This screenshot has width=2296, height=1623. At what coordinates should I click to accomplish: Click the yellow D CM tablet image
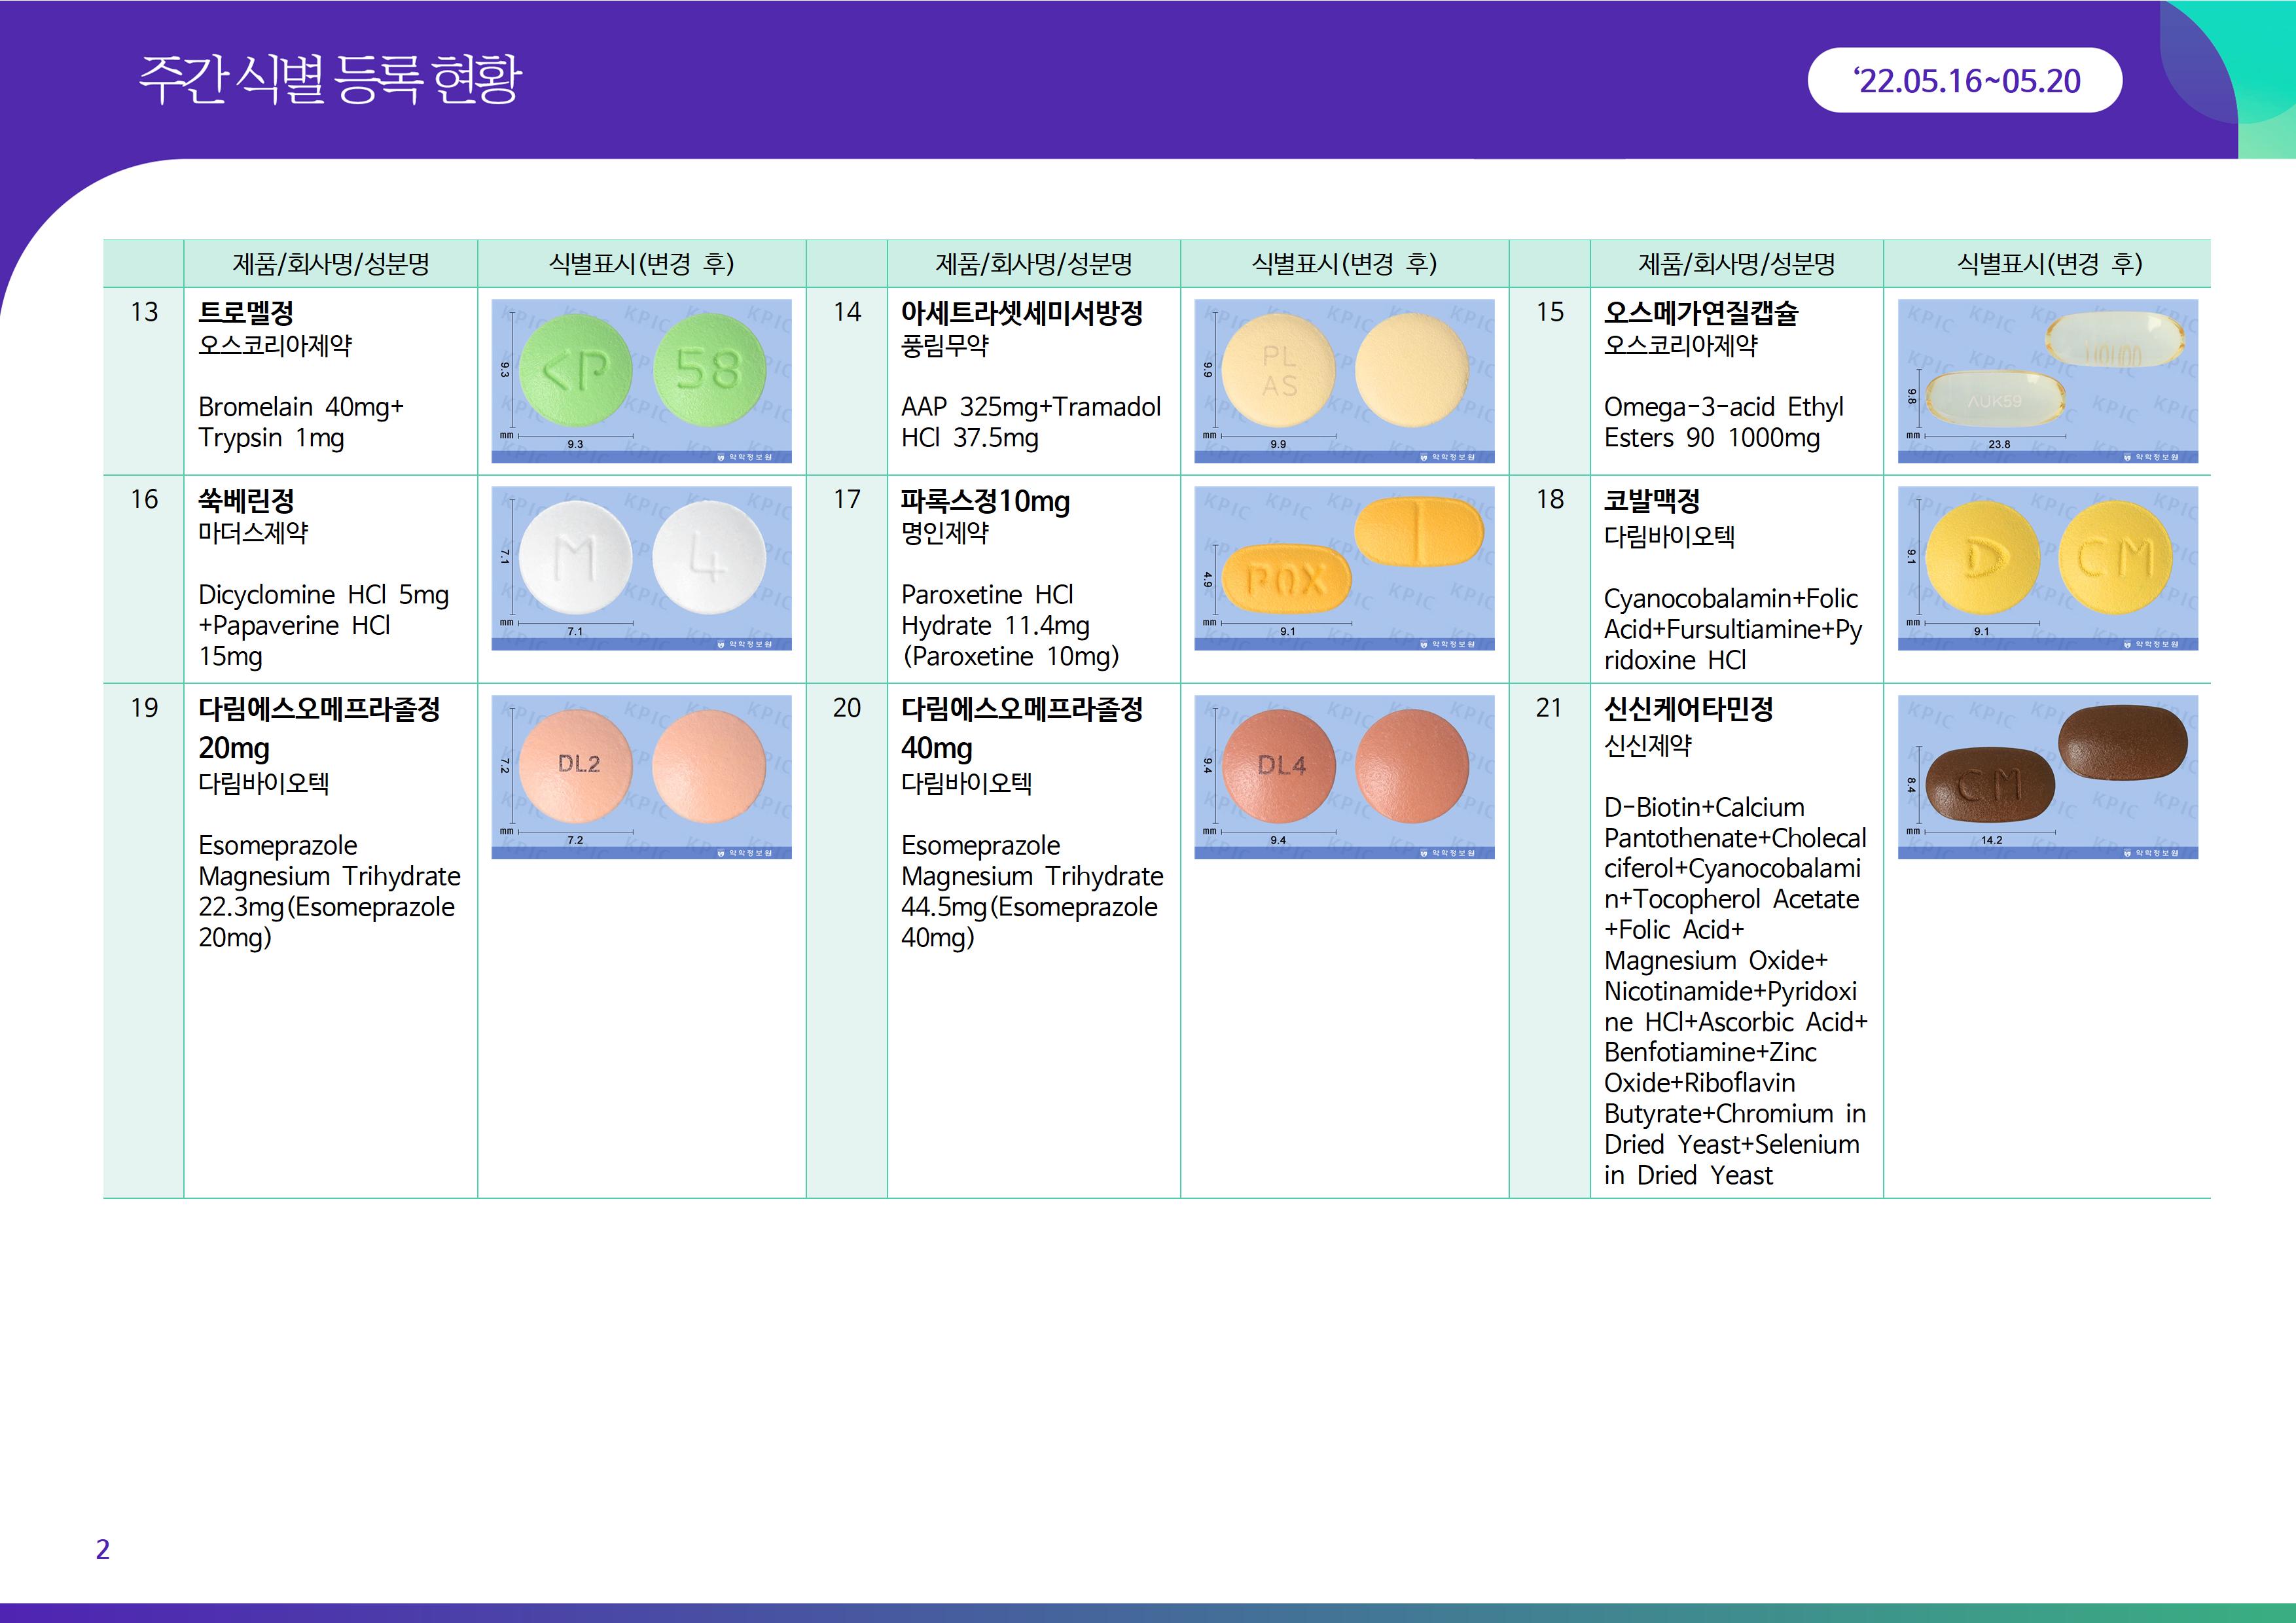(2047, 568)
